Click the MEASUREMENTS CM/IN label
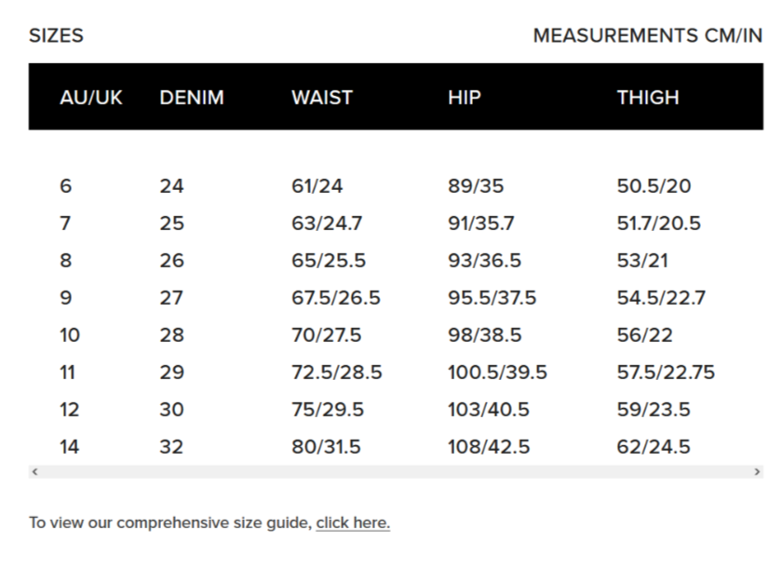This screenshot has height=583, width=782. point(647,35)
